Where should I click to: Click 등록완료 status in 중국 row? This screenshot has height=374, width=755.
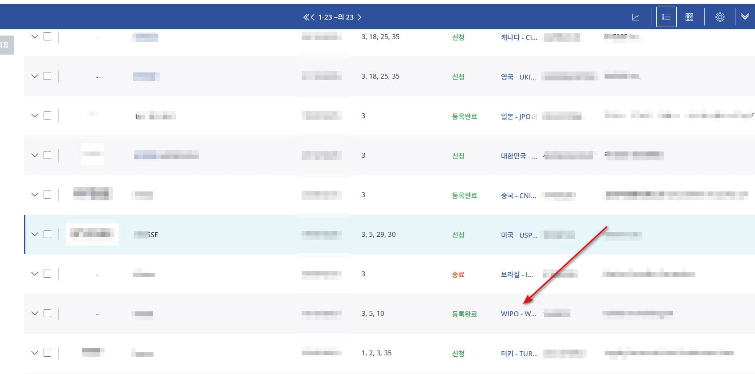coord(464,195)
